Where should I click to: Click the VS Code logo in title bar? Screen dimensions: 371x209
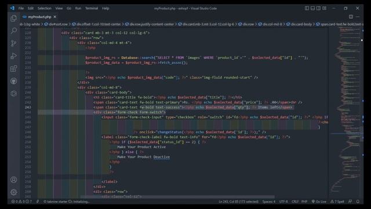(12, 8)
